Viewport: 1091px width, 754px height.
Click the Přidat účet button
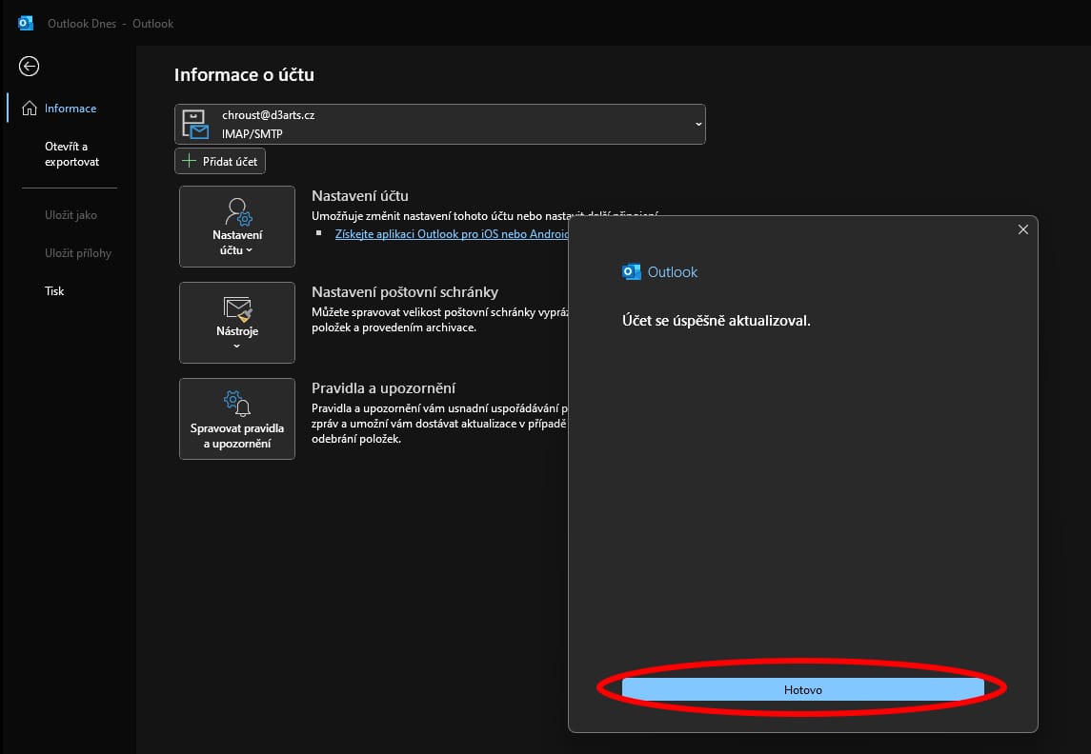coord(220,161)
